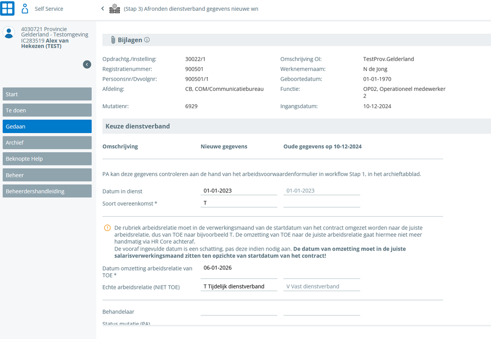Screen dimensions: 491x339
Task: Click the Datum omzetting arbeidsrelatie field
Action: click(x=239, y=271)
